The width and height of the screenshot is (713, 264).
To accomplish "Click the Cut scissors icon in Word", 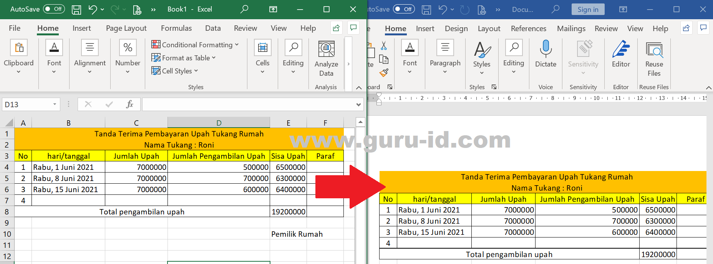I will (x=384, y=46).
